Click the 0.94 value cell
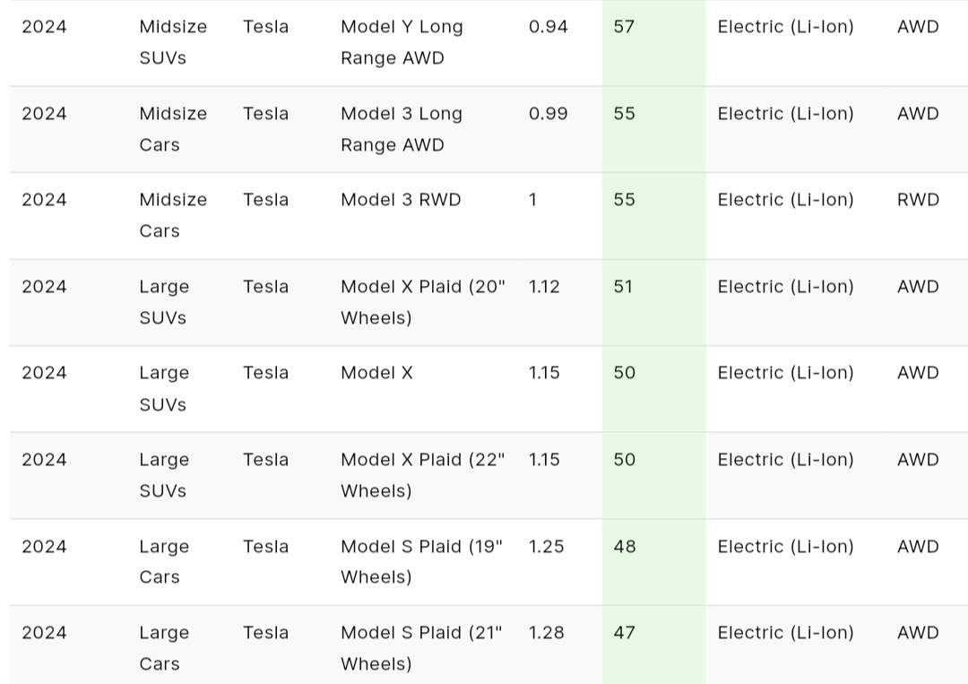The width and height of the screenshot is (968, 684). [549, 27]
